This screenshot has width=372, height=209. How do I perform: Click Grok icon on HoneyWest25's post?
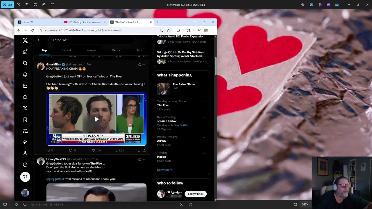(140, 159)
